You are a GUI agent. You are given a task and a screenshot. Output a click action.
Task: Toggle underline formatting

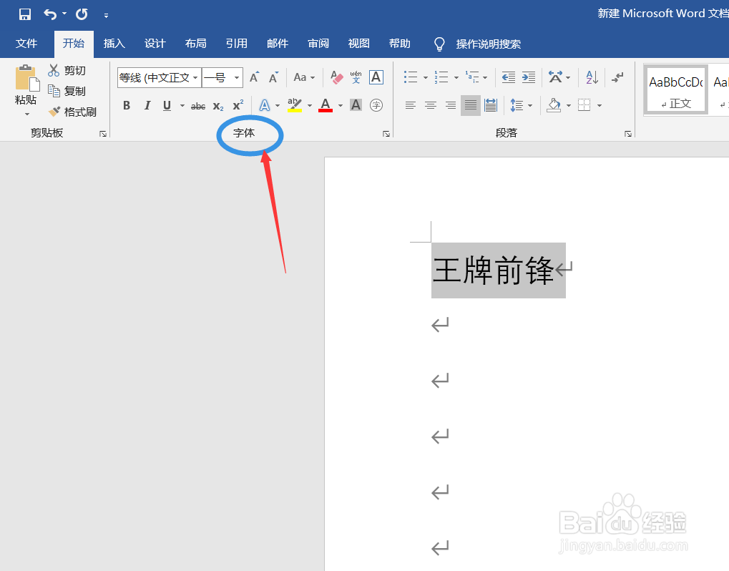[x=167, y=106]
